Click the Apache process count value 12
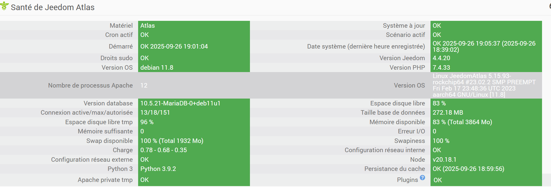Viewport: 551px width, 187px height. (144, 85)
